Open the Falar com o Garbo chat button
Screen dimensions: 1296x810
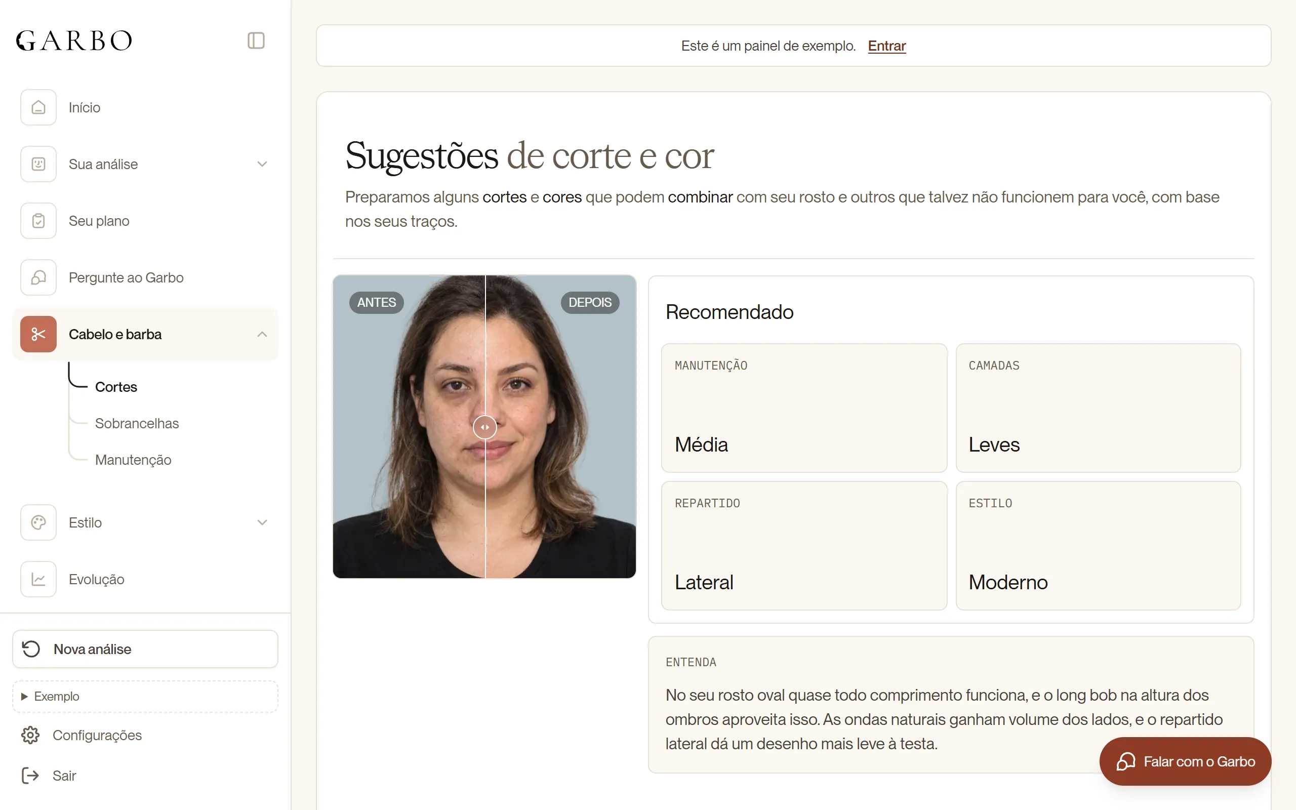click(1185, 761)
